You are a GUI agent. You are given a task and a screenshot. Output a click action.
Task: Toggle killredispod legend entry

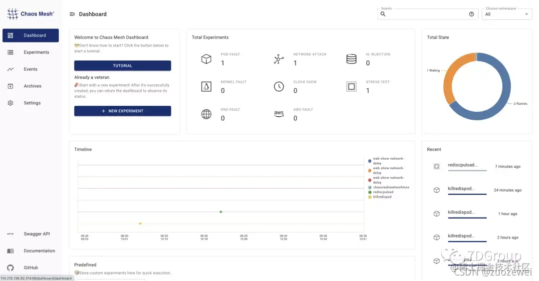380,197
